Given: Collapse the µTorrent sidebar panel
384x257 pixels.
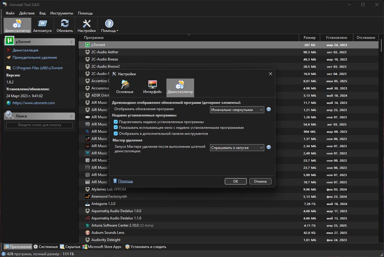Looking at the screenshot, I should [x=71, y=42].
